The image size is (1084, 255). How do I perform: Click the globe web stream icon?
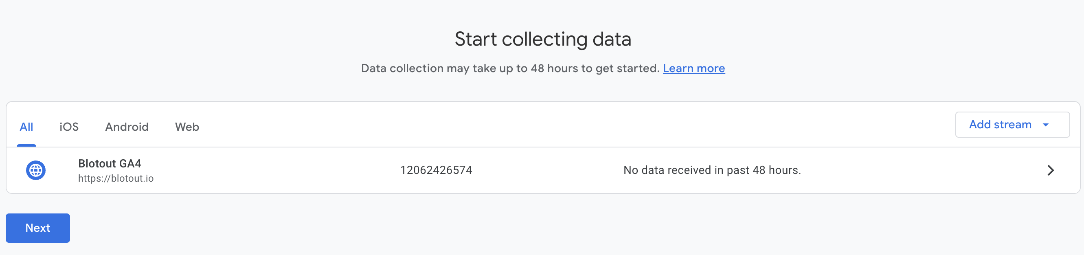point(36,170)
